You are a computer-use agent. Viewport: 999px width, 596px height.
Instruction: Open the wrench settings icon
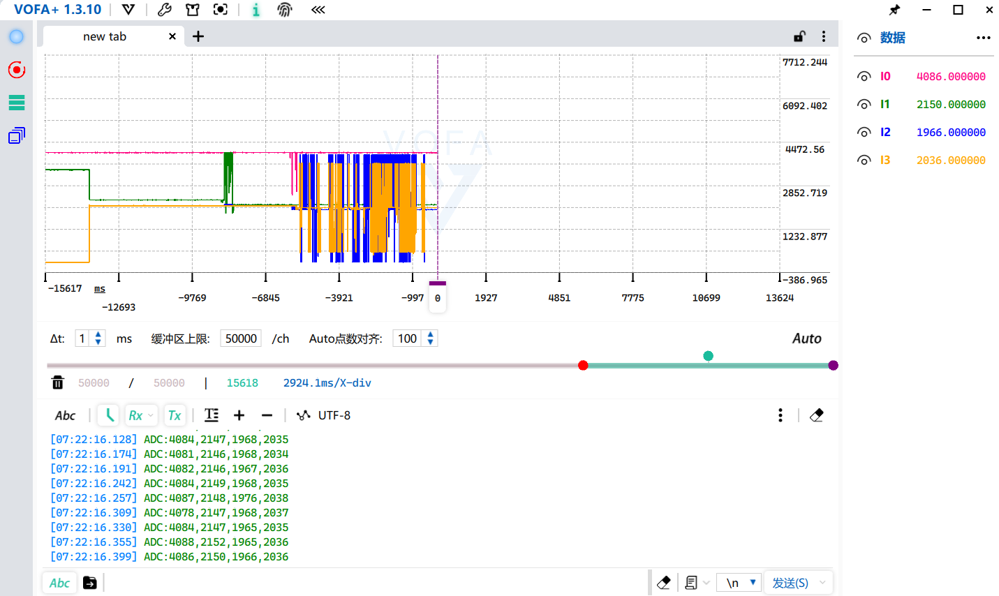click(165, 10)
